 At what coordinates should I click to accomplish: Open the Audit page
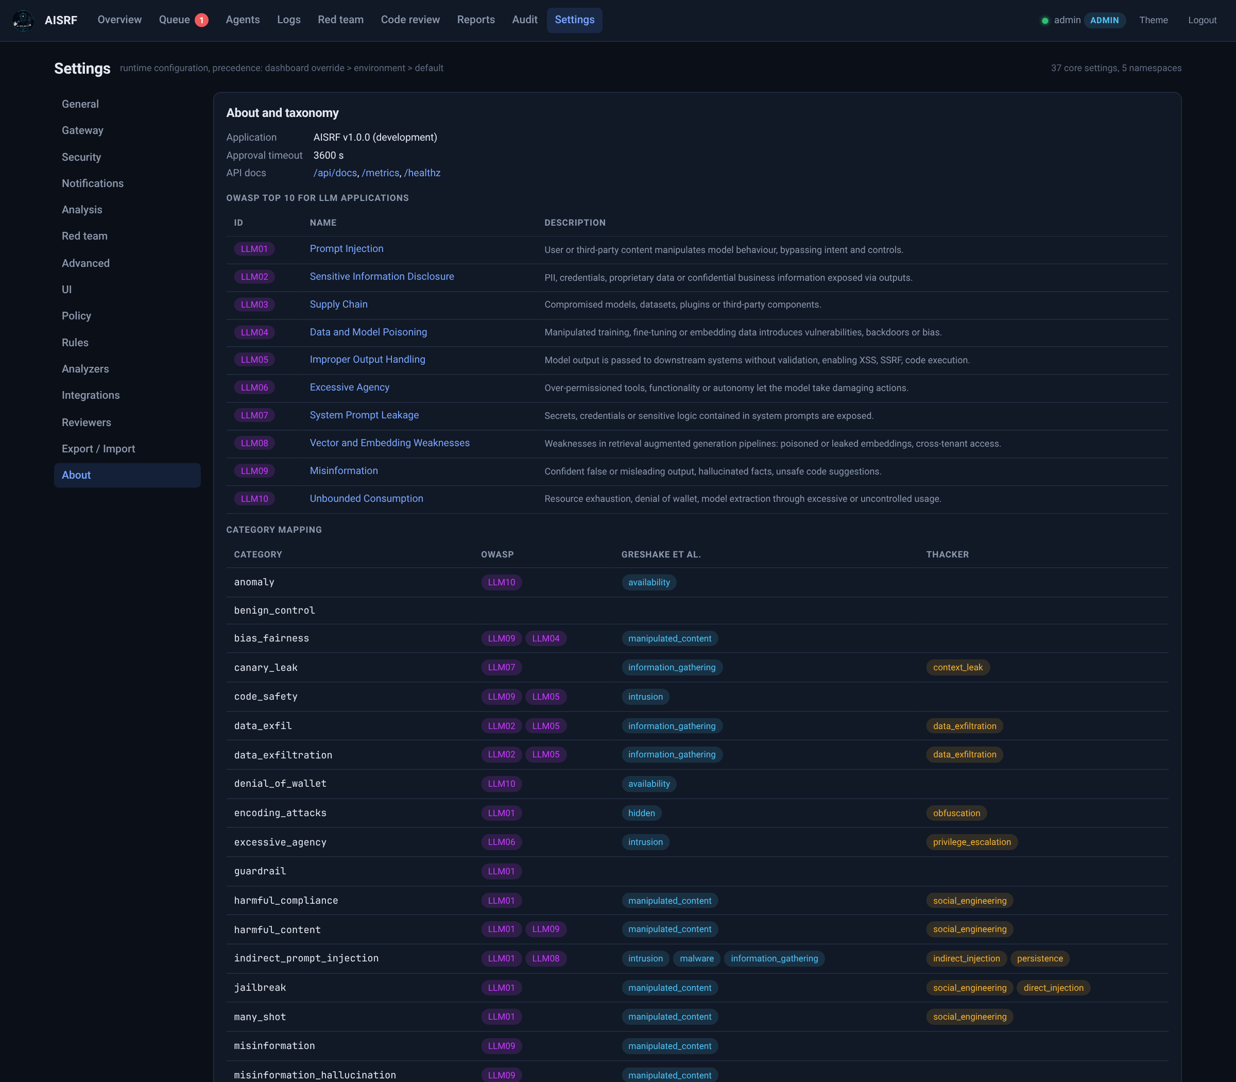pyautogui.click(x=524, y=20)
